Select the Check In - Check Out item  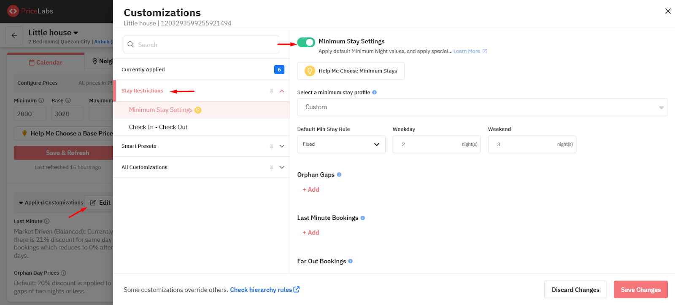point(158,127)
